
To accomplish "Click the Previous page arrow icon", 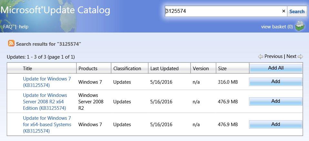I will pyautogui.click(x=261, y=57).
